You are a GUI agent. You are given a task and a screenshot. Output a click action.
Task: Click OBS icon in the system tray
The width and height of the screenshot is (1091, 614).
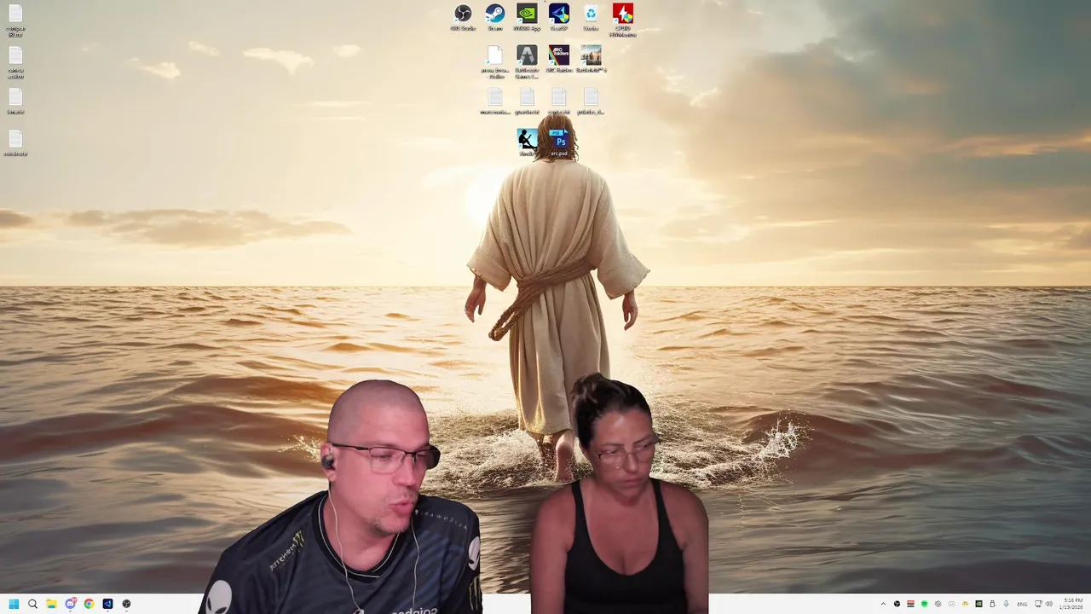pyautogui.click(x=897, y=604)
